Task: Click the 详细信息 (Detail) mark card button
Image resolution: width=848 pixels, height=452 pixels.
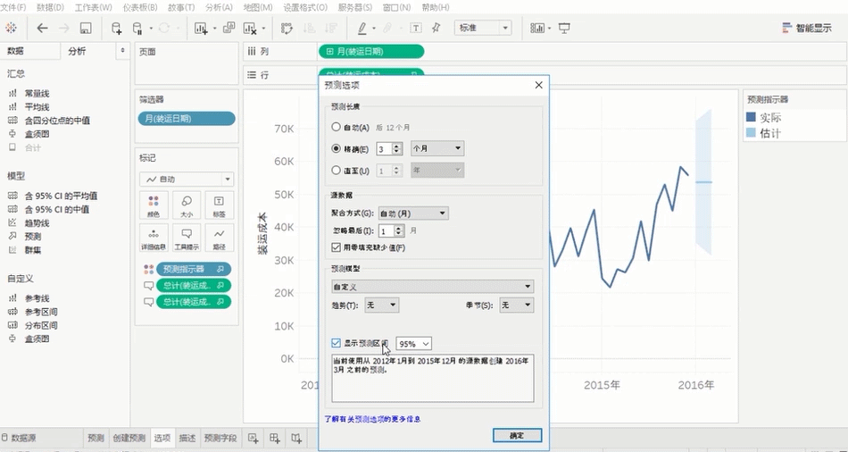Action: click(154, 238)
